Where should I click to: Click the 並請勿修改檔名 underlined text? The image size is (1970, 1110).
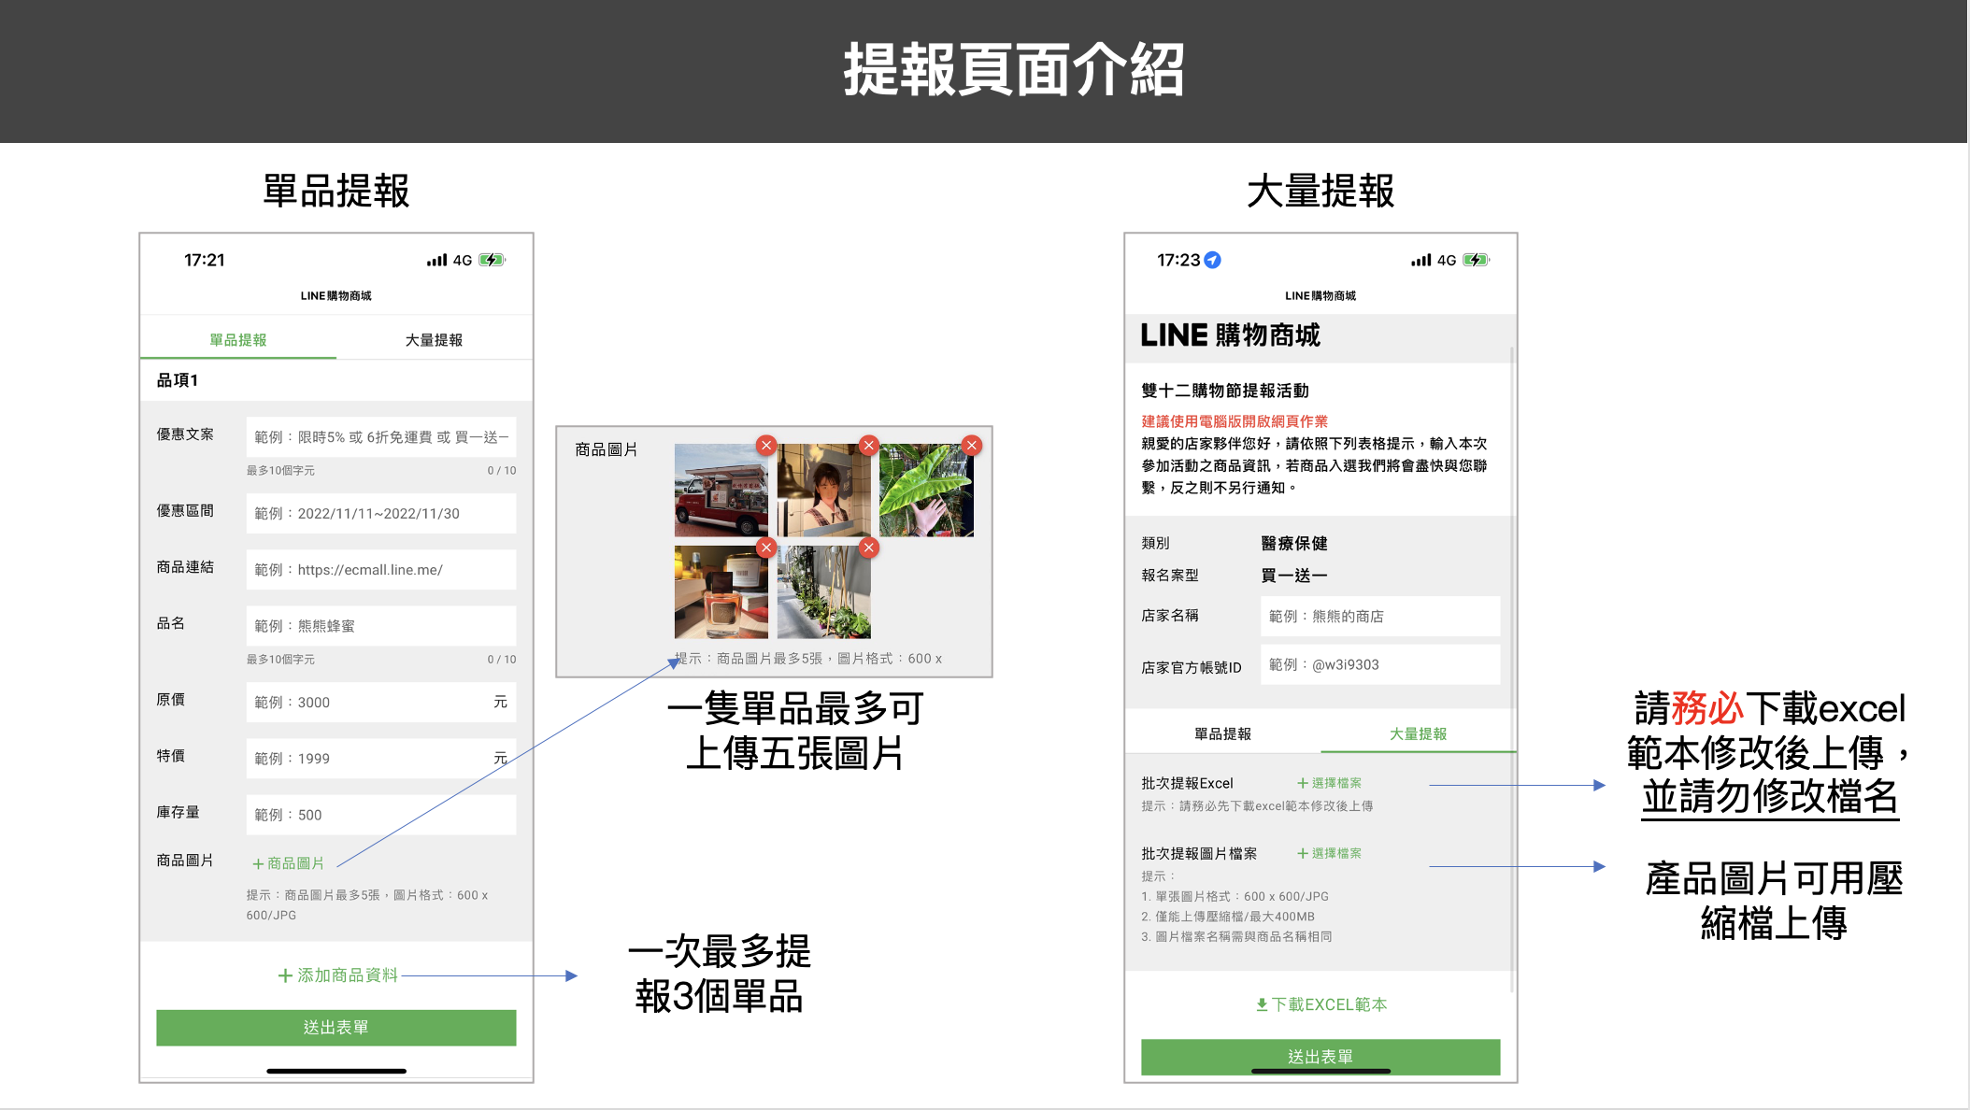(x=1770, y=797)
